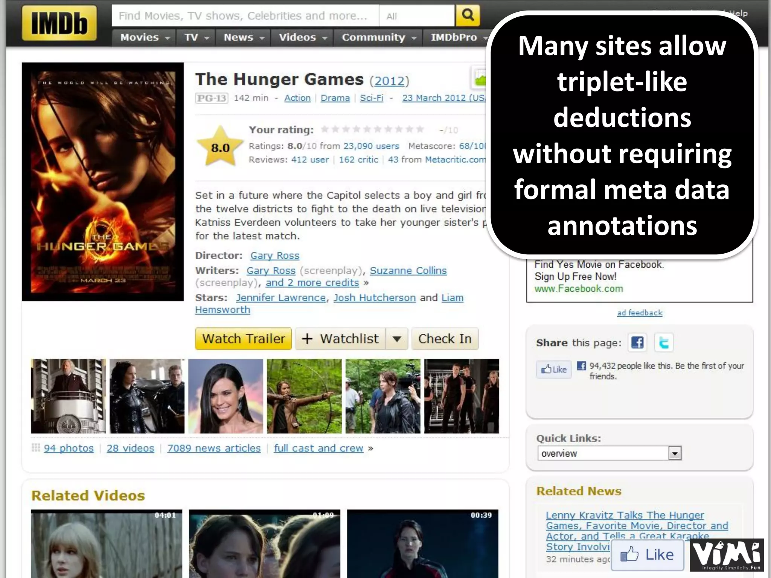Open the 94 photos link

point(69,448)
